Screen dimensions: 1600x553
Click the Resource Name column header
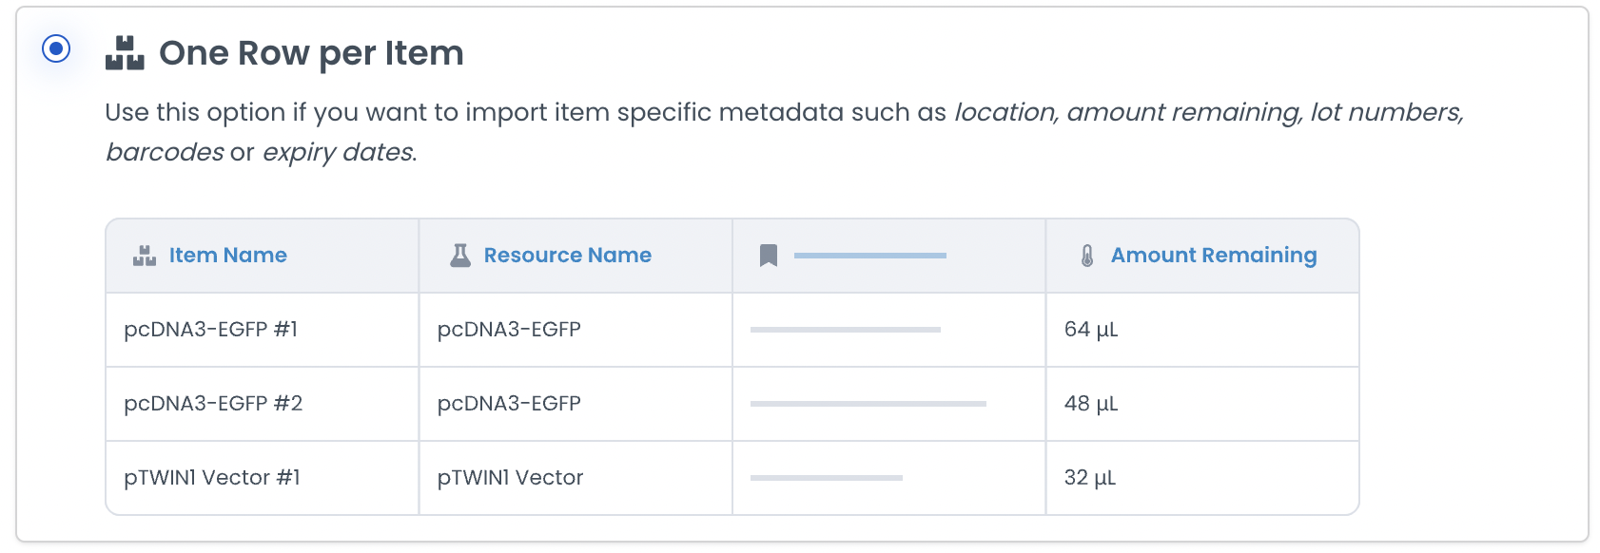coord(567,256)
